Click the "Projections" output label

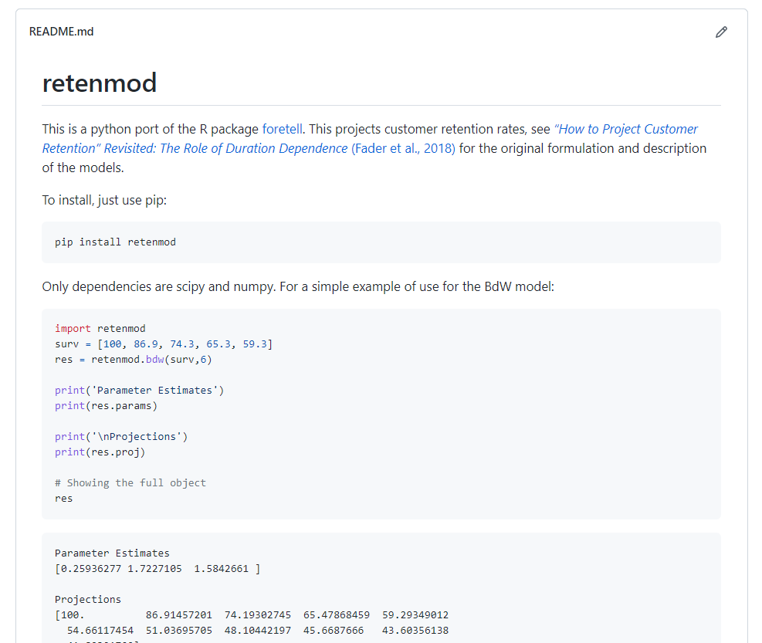(88, 599)
